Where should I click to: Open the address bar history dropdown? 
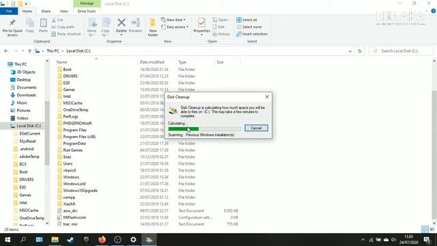(x=350, y=51)
